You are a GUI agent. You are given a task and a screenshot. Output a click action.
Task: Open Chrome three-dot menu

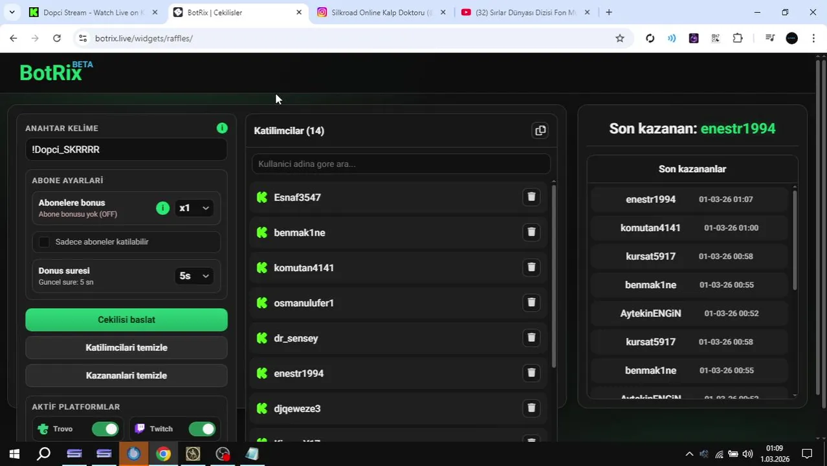pyautogui.click(x=813, y=38)
